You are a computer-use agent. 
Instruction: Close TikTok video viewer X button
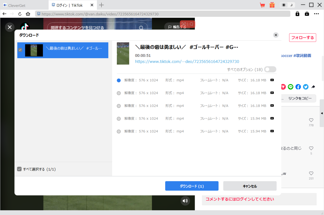[x=10, y=27]
